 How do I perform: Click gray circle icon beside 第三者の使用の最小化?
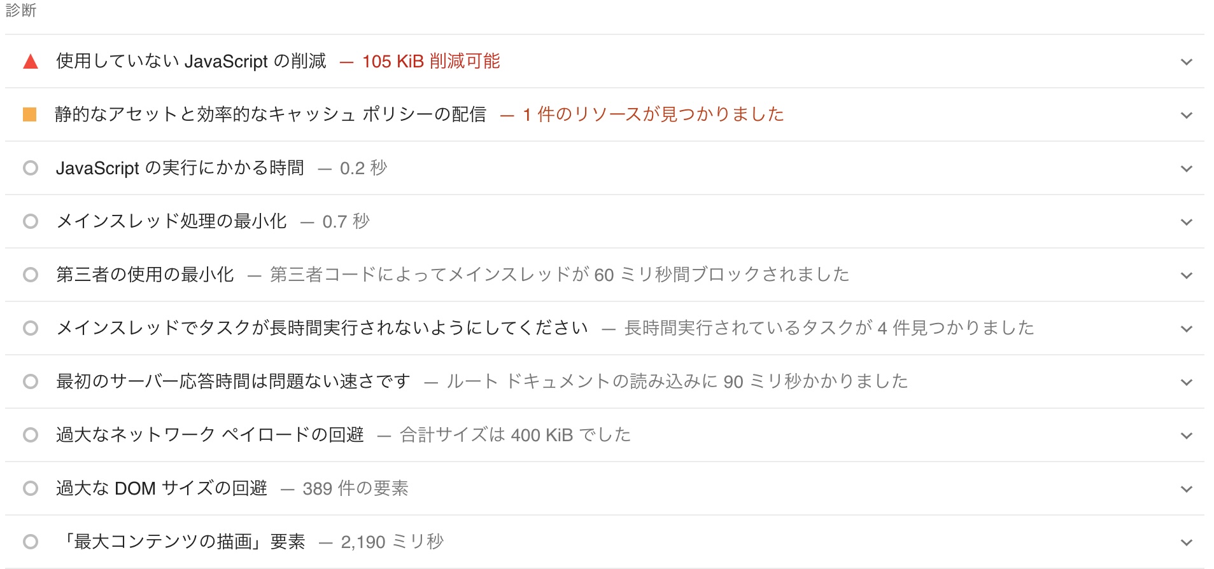coord(31,275)
